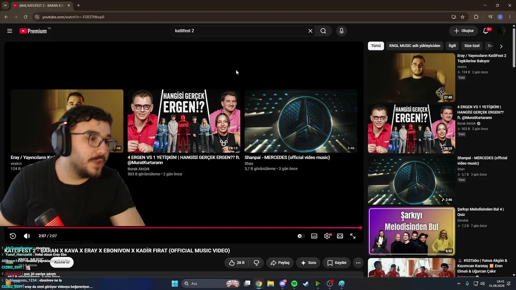
Task: Go back in the browser
Action: (6, 17)
